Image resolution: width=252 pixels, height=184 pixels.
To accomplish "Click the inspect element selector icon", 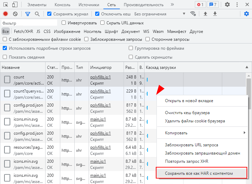I will [6, 5].
